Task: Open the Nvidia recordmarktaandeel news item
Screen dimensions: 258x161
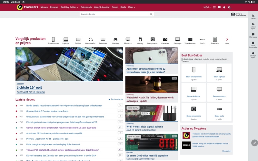Action: pyautogui.click(x=64, y=106)
